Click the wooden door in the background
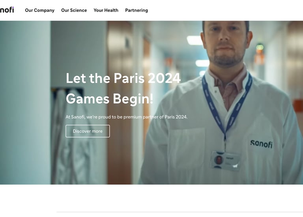The height and width of the screenshot is (217, 303). point(120,103)
